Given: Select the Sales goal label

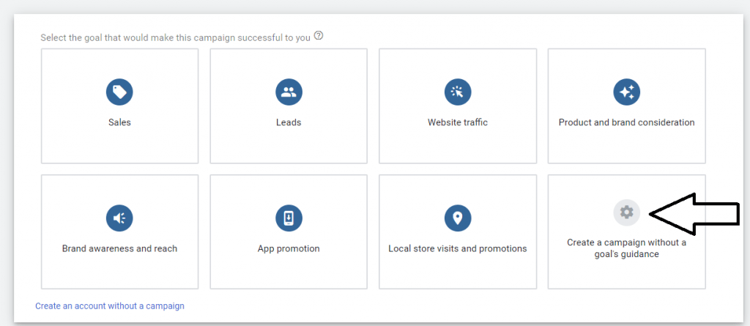Looking at the screenshot, I should click(119, 122).
